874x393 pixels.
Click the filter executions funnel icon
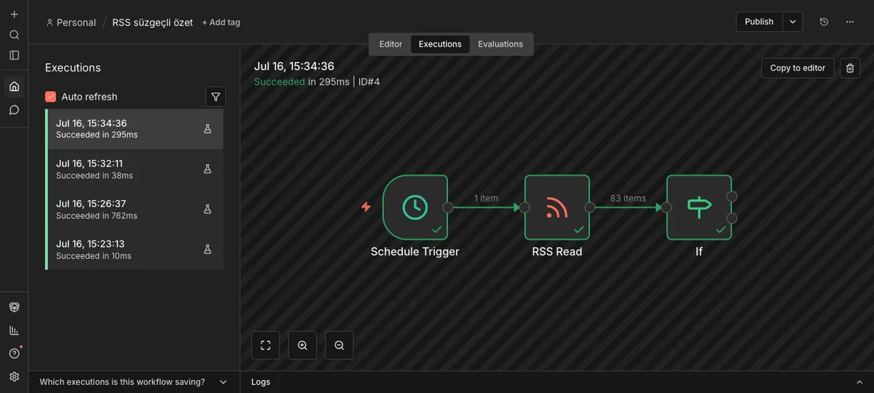pos(216,97)
